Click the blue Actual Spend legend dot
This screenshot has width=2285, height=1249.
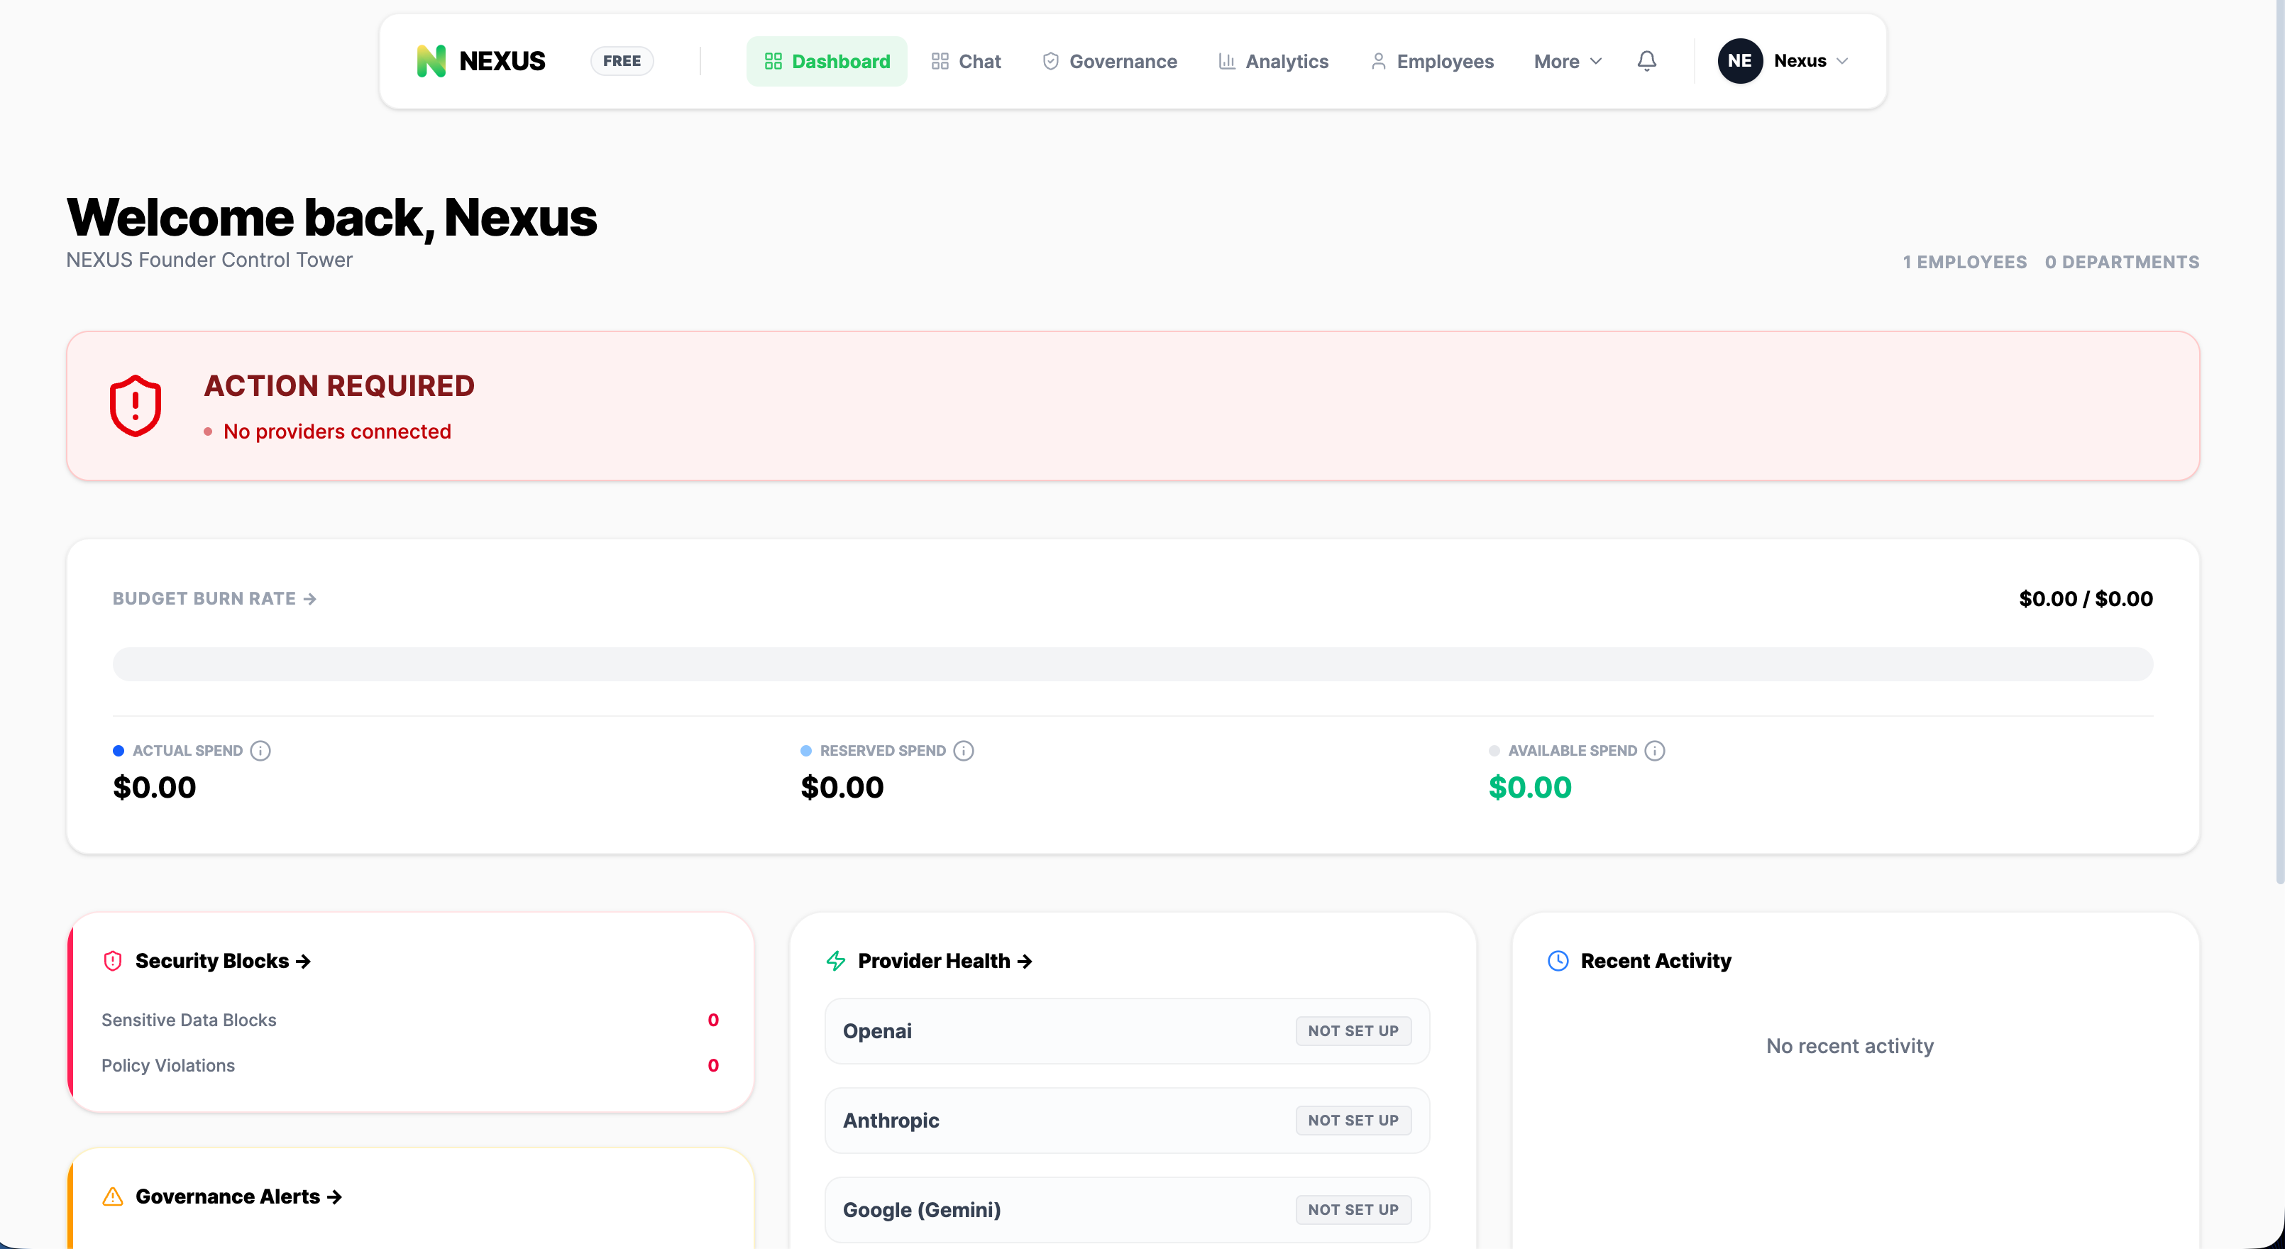[118, 751]
